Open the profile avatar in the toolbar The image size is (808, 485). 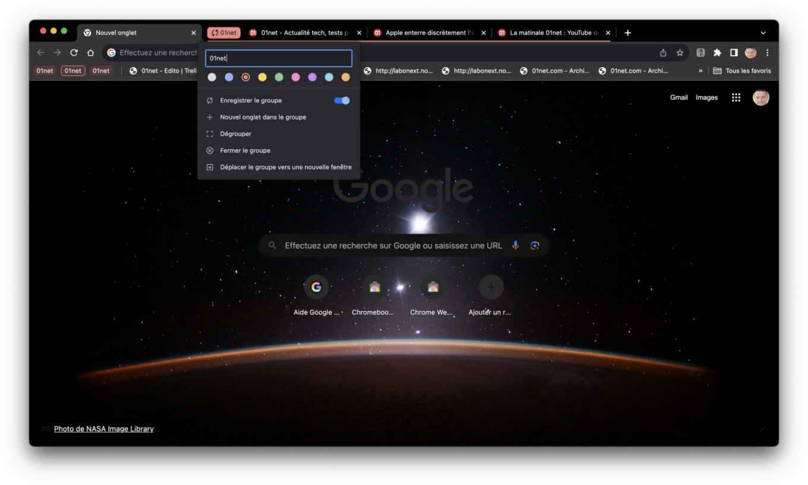[750, 53]
